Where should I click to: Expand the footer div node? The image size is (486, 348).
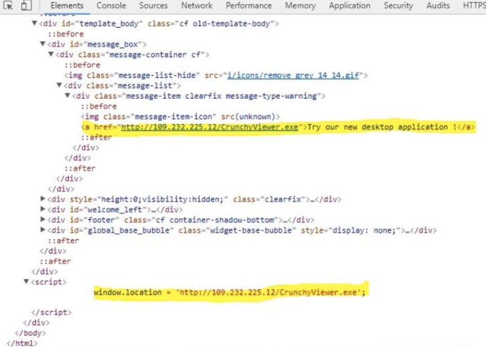(x=43, y=220)
